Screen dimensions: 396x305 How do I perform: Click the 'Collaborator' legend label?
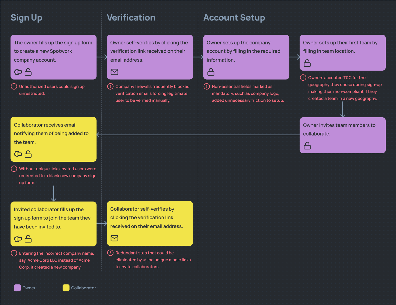point(84,288)
